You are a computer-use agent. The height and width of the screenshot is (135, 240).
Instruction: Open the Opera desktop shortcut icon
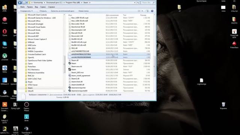[x=4, y=33]
